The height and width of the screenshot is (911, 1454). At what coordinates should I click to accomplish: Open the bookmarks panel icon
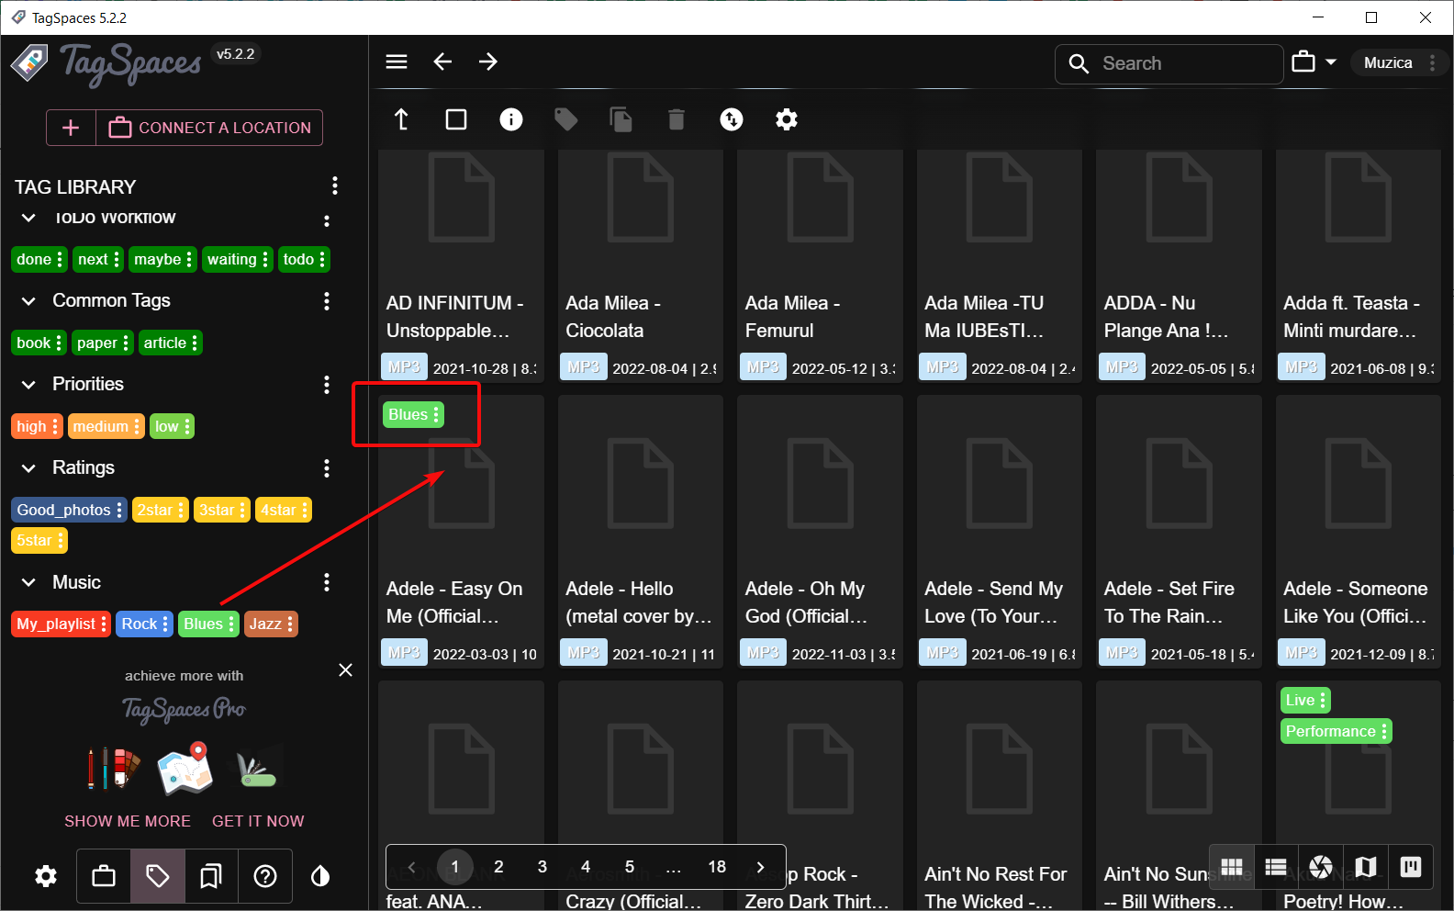click(211, 876)
